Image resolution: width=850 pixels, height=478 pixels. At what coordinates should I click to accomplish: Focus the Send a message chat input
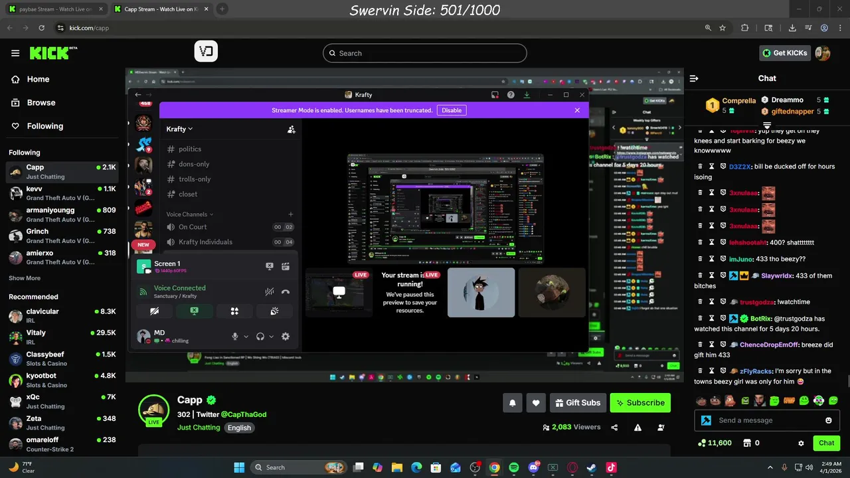pyautogui.click(x=767, y=420)
